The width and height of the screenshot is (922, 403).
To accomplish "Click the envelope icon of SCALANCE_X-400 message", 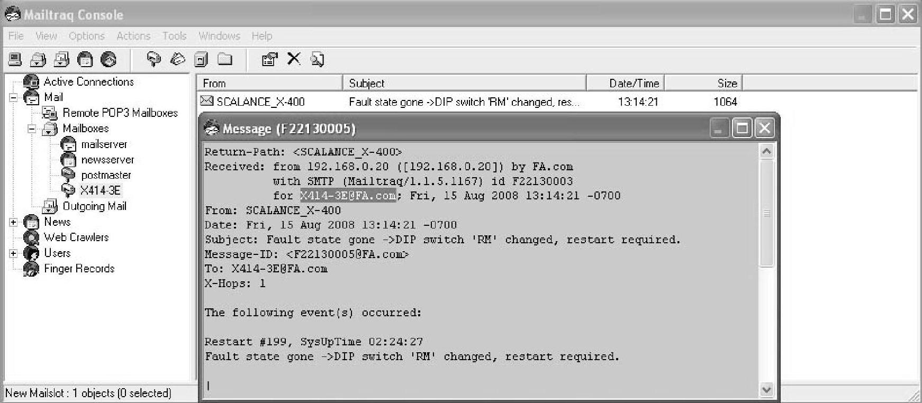I will point(207,101).
